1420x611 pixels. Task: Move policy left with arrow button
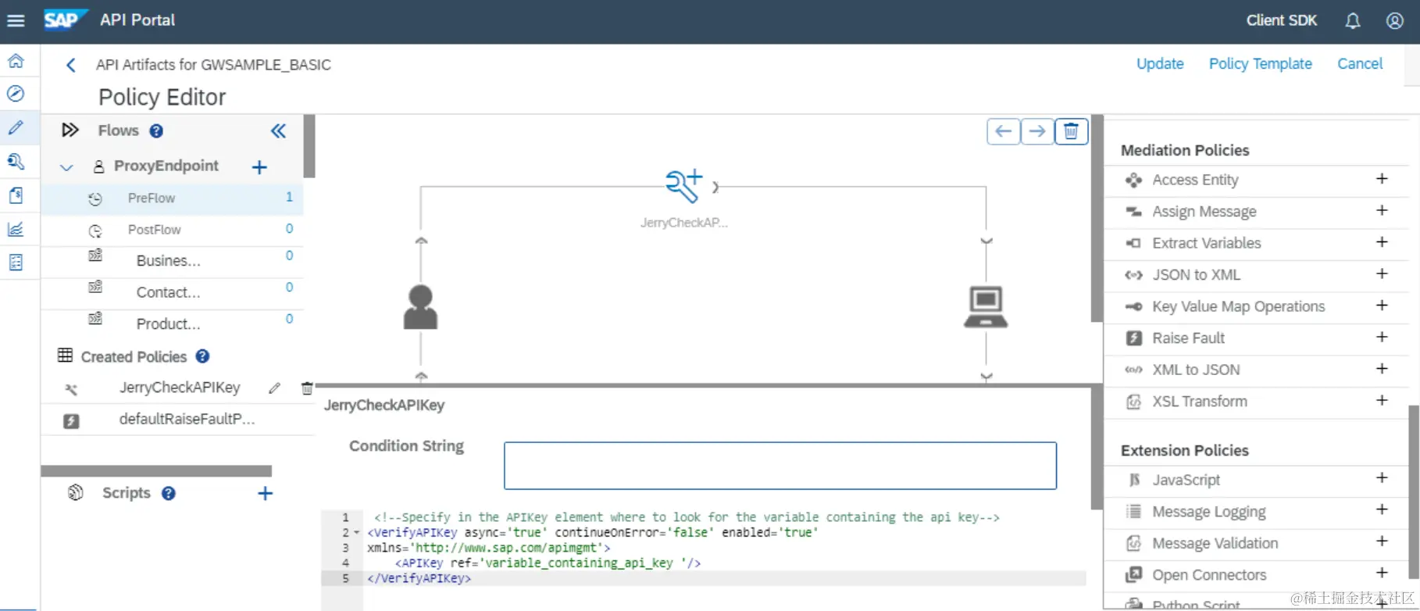click(1004, 131)
